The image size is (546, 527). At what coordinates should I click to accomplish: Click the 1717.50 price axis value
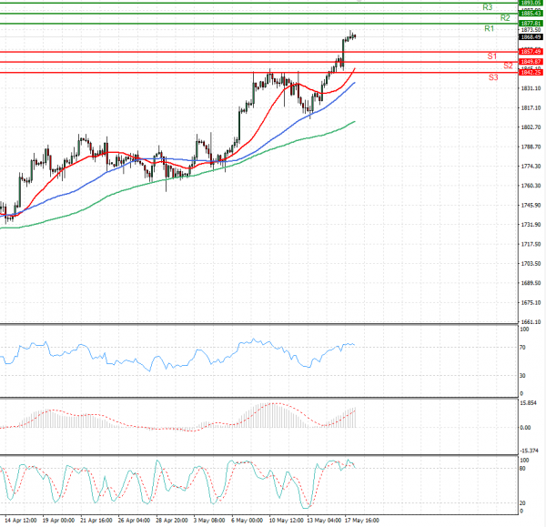(531, 244)
